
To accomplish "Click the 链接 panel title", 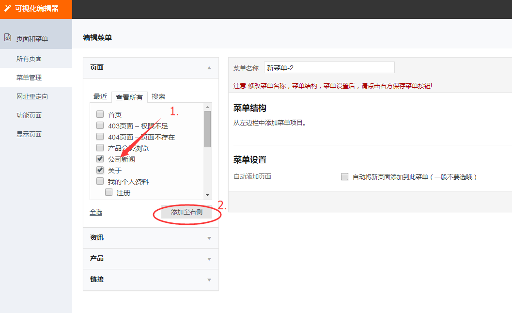I will (x=97, y=280).
